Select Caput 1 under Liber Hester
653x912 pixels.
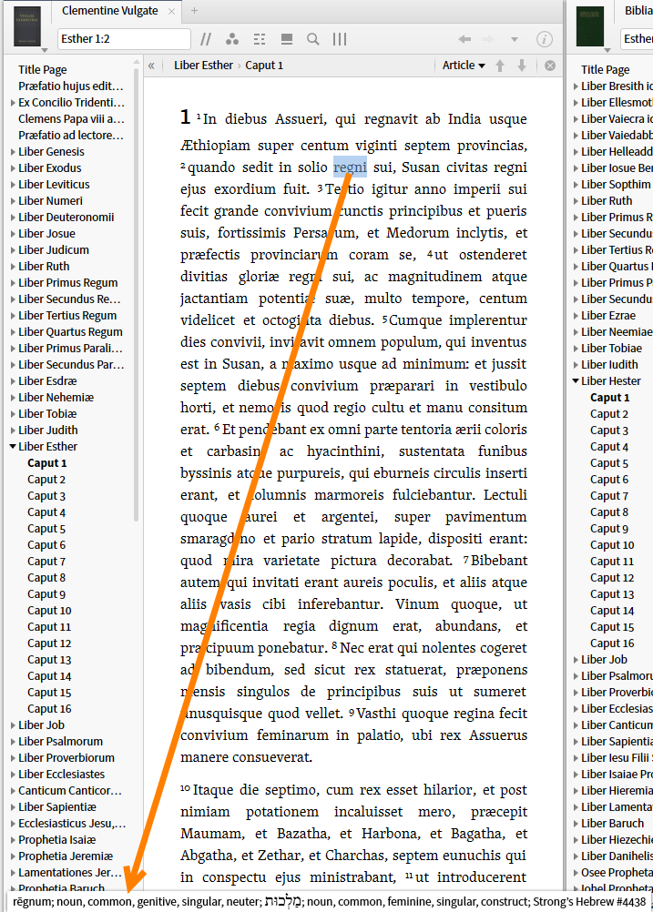(x=610, y=398)
